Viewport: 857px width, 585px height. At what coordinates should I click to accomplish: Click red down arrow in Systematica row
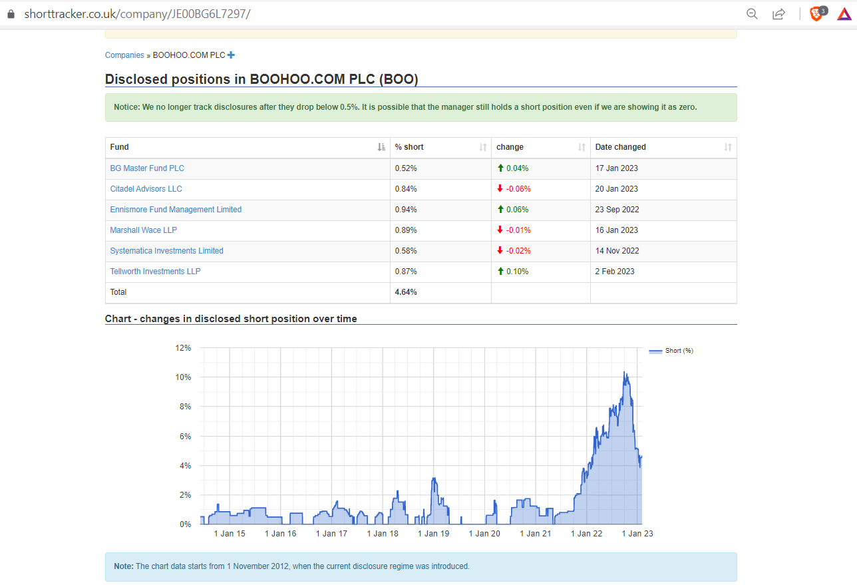pyautogui.click(x=500, y=251)
